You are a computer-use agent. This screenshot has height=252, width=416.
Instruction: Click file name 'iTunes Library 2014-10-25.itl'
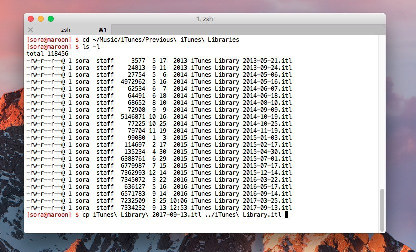pos(241,124)
